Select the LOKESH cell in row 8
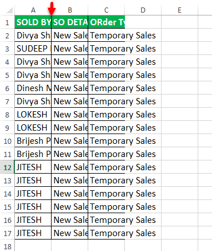This screenshot has width=212, height=251. (x=33, y=115)
